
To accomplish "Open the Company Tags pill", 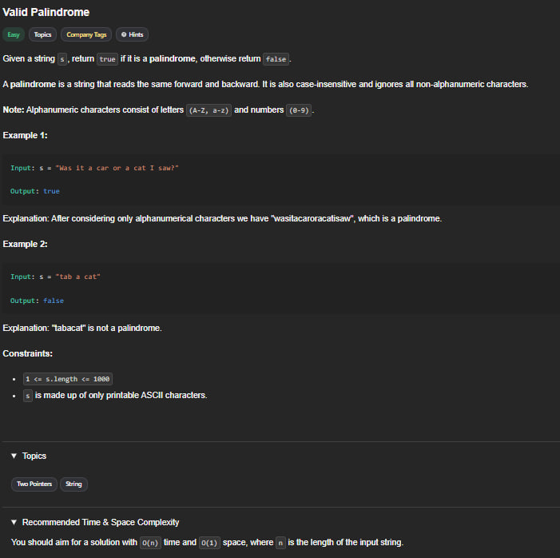I will click(x=86, y=34).
